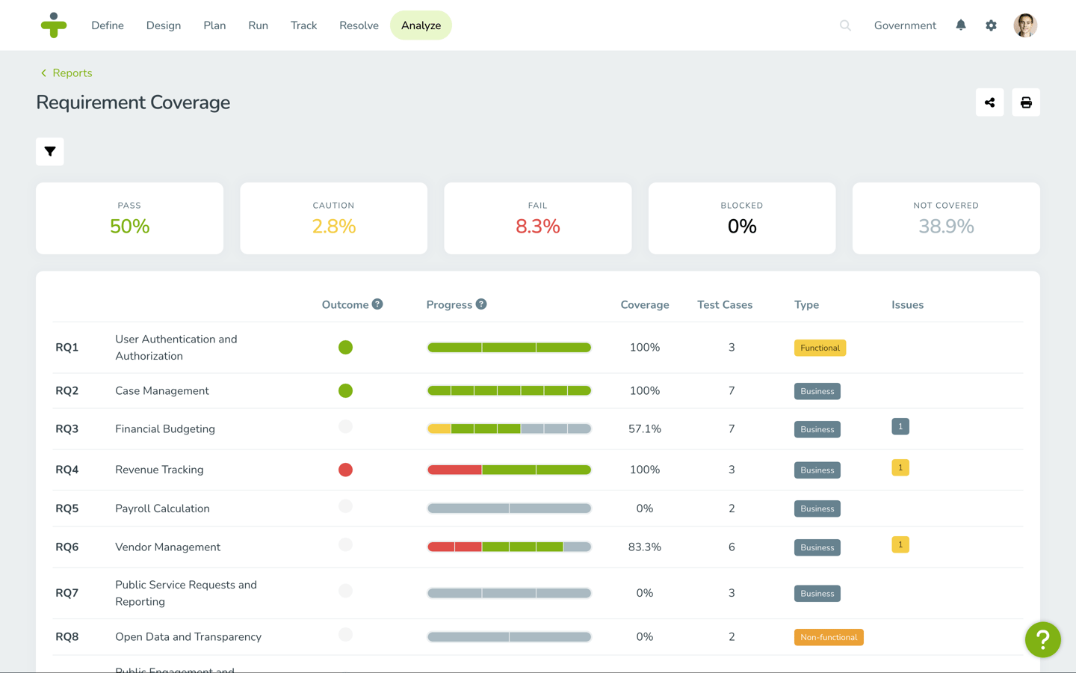1076x673 pixels.
Task: Select the CAUTION 2.8% summary card
Action: coord(333,218)
